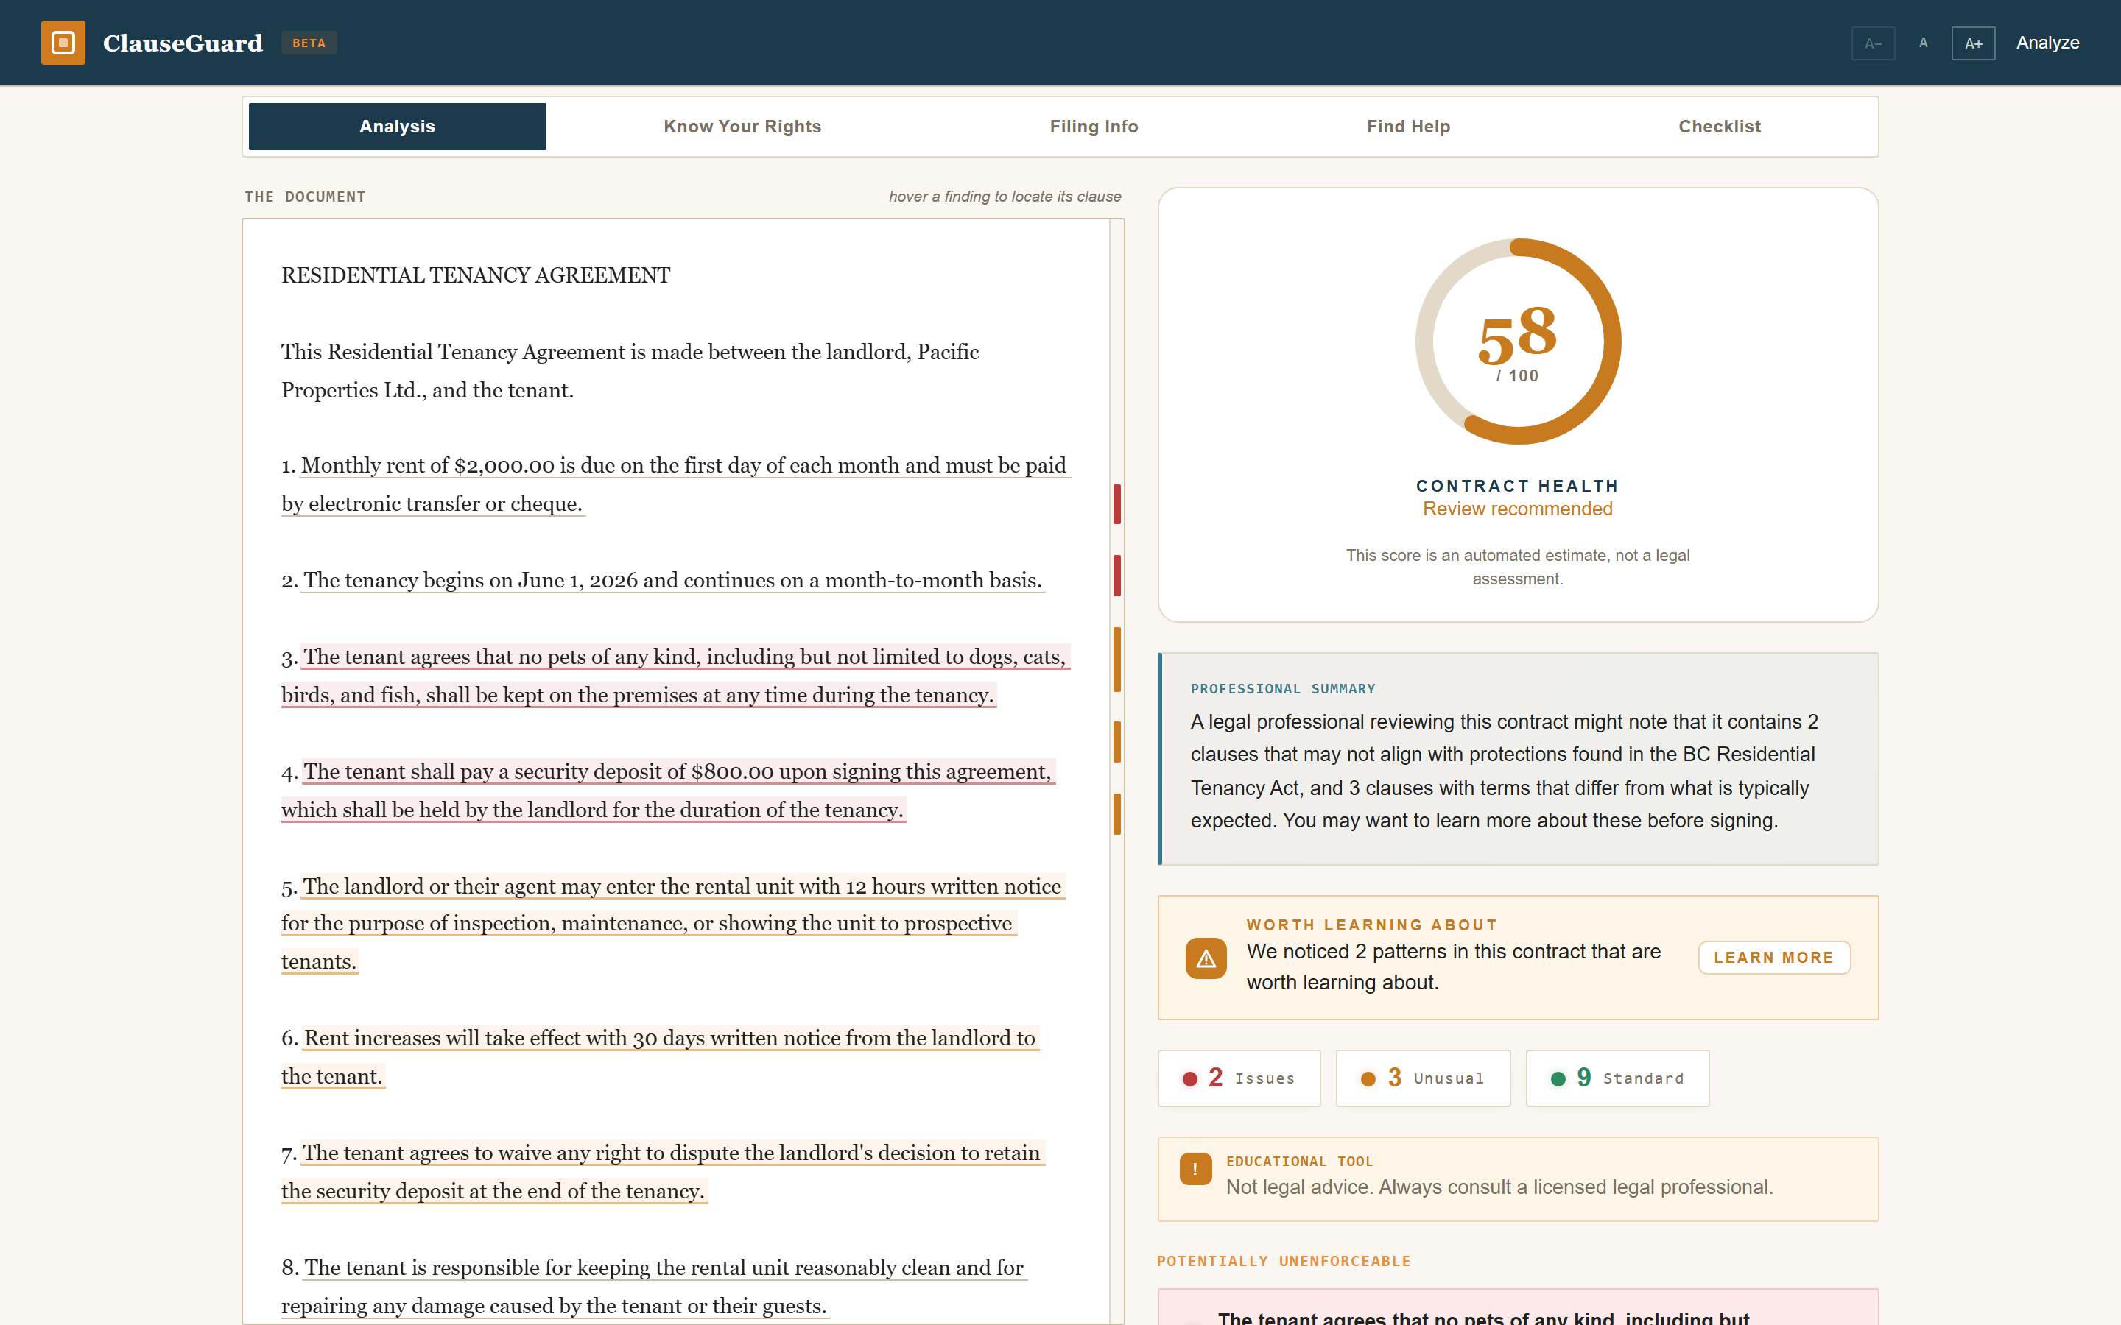Click the middle orange marker in document scrollbar

[1116, 741]
